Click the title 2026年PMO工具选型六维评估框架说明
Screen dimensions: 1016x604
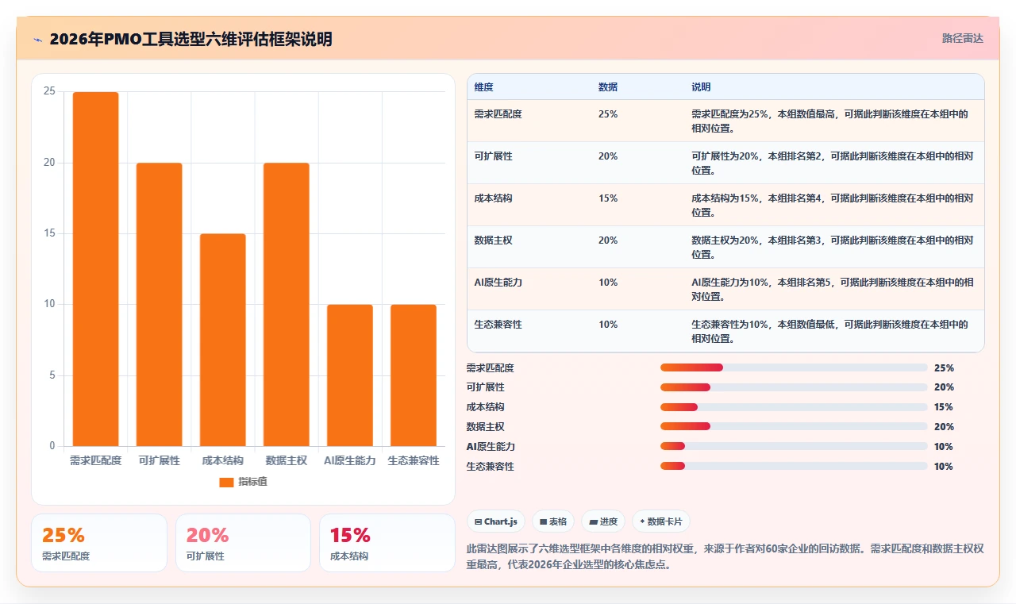coord(190,39)
